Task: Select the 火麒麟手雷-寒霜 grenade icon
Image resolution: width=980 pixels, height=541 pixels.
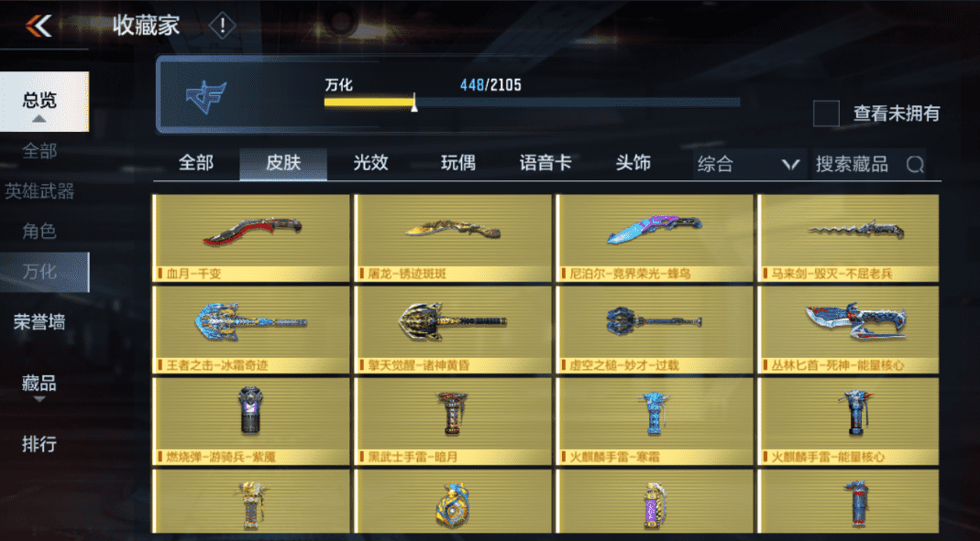Action: click(654, 413)
